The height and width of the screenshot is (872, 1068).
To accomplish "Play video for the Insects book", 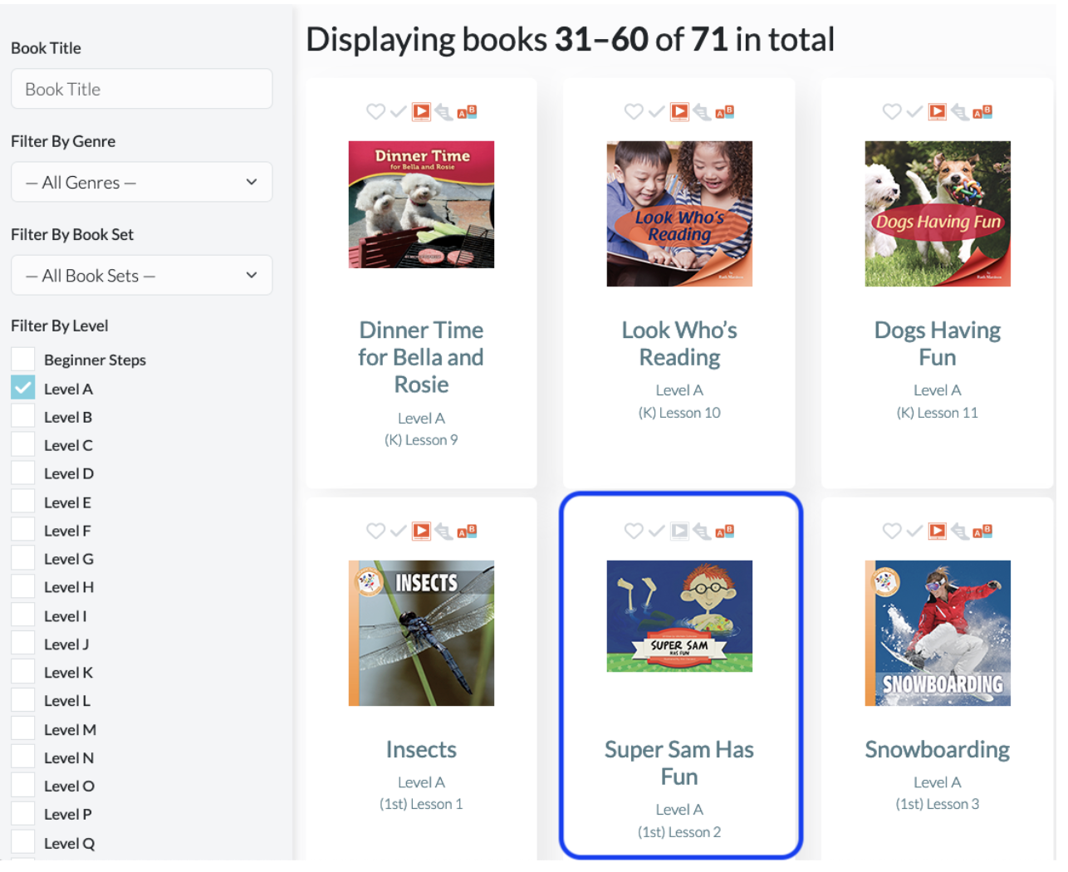I will point(422,531).
